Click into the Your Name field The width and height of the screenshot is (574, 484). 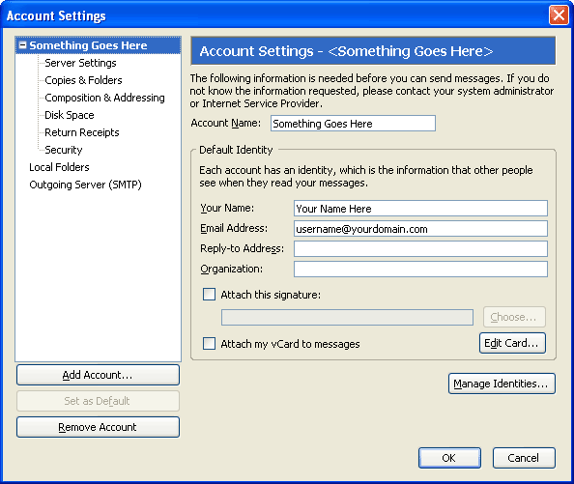[420, 208]
